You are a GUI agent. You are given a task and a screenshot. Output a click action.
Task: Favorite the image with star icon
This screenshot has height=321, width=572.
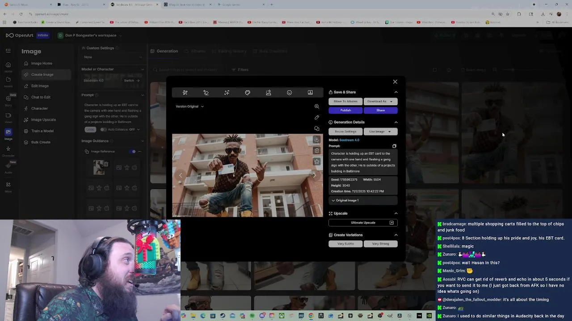[x=317, y=161]
